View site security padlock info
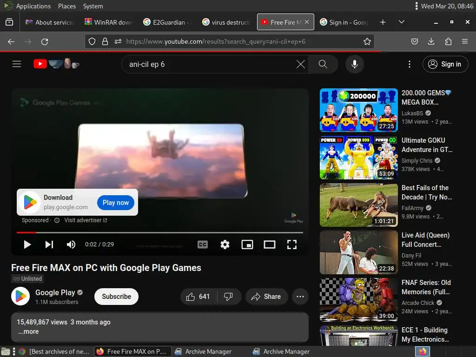476x357 pixels. point(105,41)
